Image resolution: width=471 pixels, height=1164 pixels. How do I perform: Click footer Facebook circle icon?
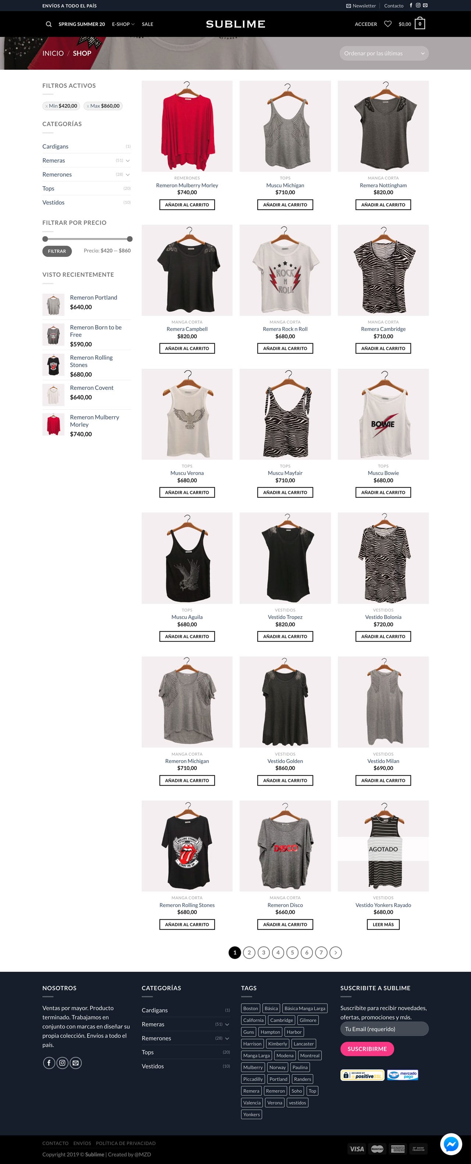pyautogui.click(x=49, y=1063)
